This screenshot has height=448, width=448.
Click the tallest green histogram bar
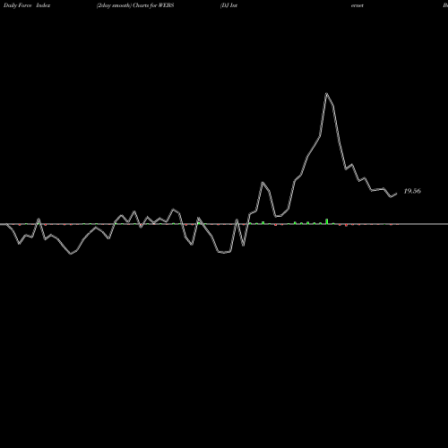[327, 221]
